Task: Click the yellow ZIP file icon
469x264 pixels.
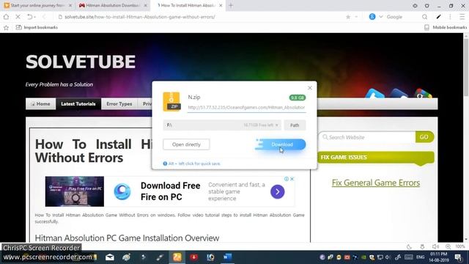Action: click(x=171, y=102)
